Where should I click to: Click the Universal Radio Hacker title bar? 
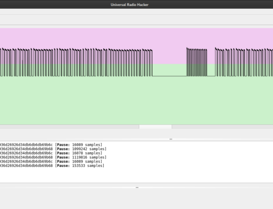[x=136, y=4]
